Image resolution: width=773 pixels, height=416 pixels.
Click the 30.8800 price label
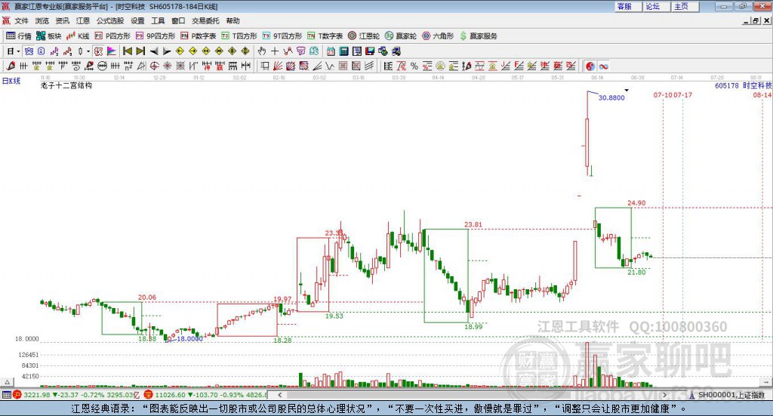click(x=611, y=97)
